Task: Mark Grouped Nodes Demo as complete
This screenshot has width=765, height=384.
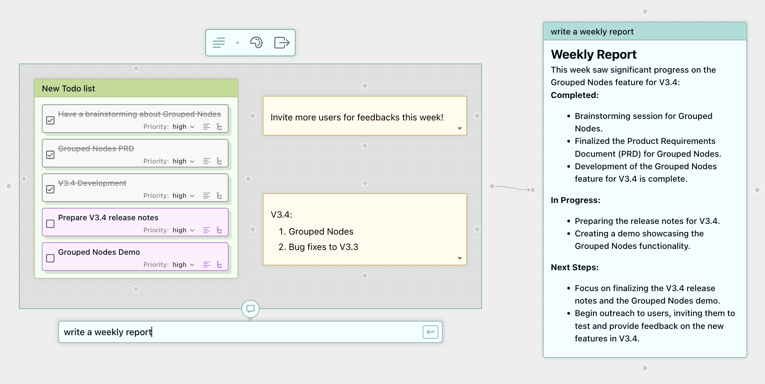Action: [x=50, y=258]
